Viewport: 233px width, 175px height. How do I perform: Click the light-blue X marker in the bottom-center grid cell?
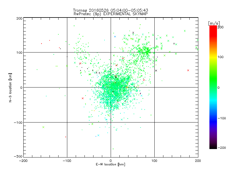pos(98,135)
